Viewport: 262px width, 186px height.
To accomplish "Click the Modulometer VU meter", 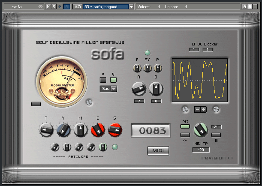I will pyautogui.click(x=62, y=82).
